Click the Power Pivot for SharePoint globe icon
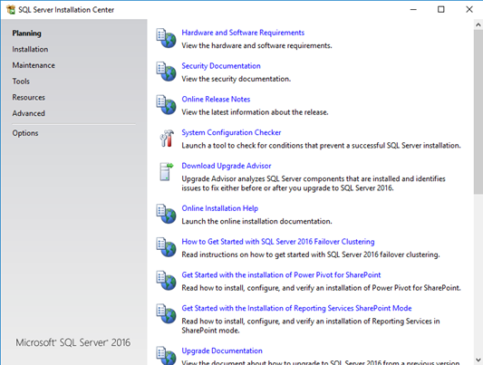The width and height of the screenshot is (483, 365). [166, 281]
